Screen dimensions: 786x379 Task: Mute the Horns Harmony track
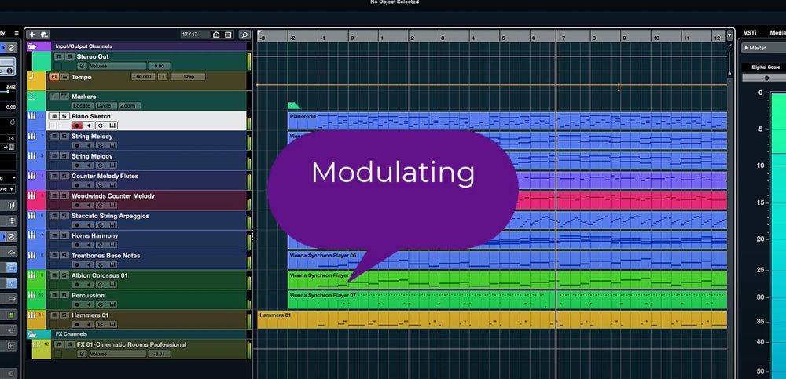pyautogui.click(x=54, y=235)
